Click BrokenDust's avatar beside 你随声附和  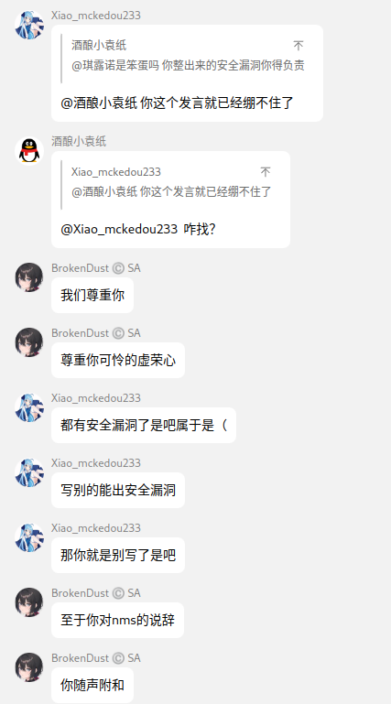point(29,667)
